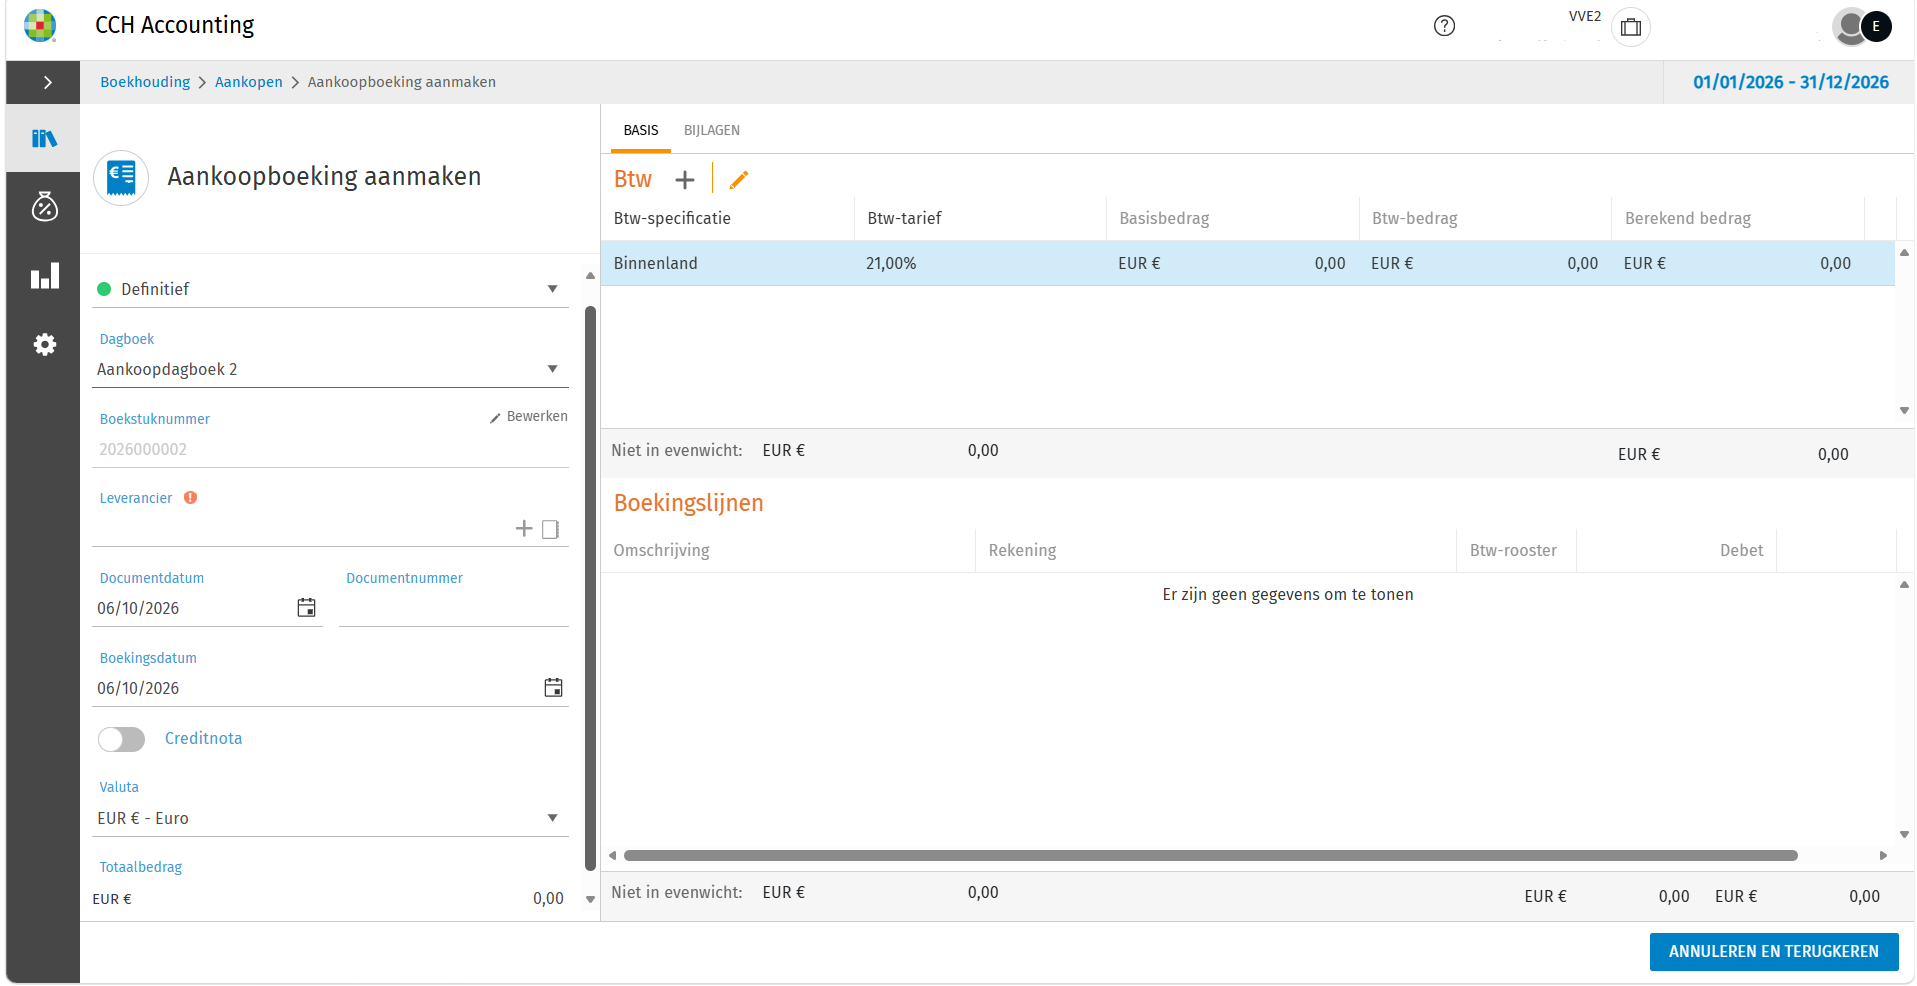Open Boekingsdatum calendar picker

pos(553,687)
